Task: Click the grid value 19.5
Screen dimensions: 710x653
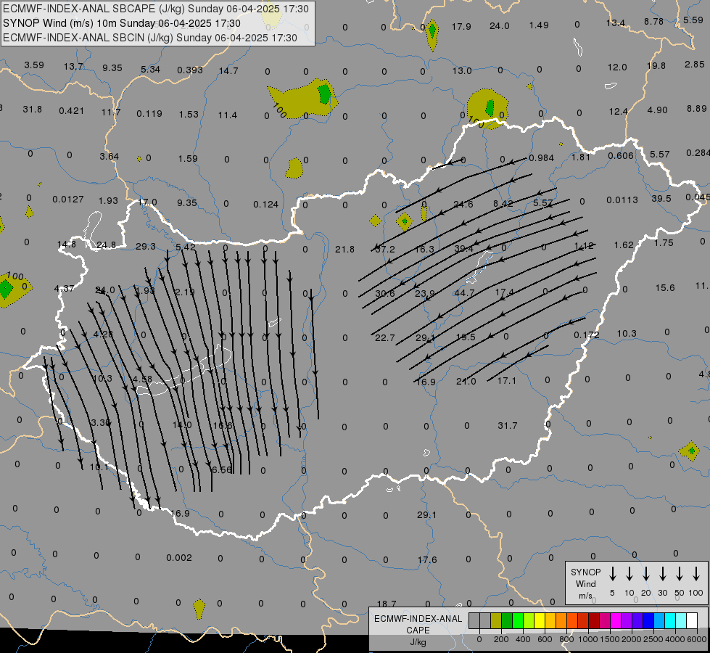Action: (x=466, y=337)
